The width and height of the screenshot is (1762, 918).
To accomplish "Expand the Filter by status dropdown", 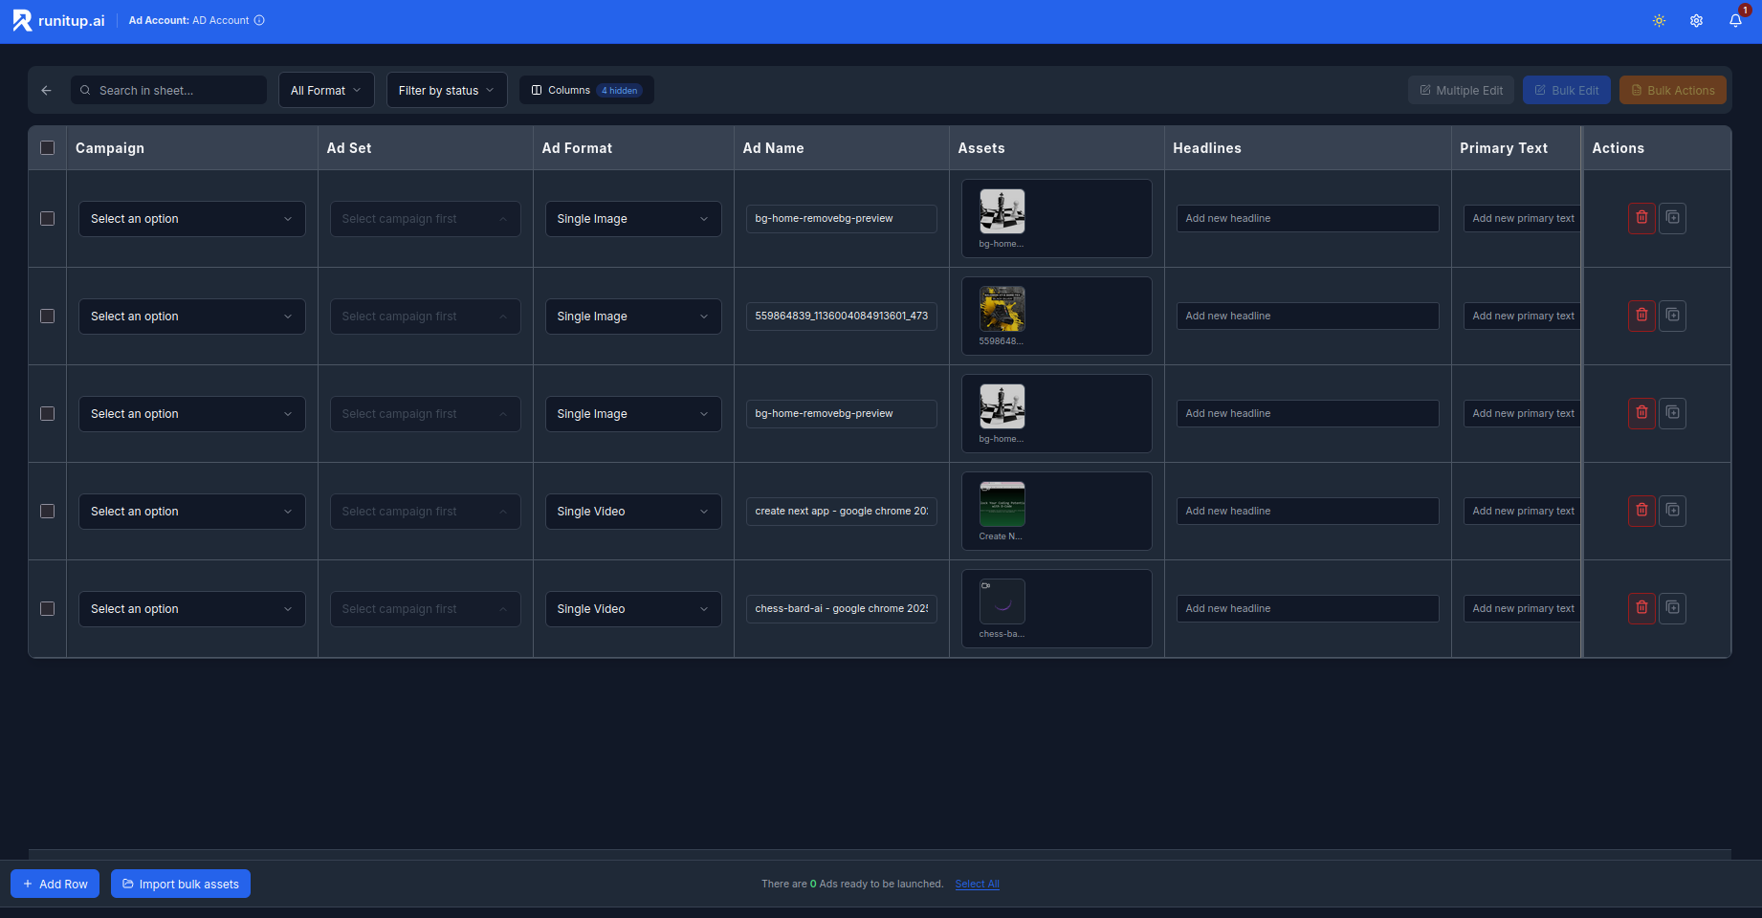I will [446, 91].
